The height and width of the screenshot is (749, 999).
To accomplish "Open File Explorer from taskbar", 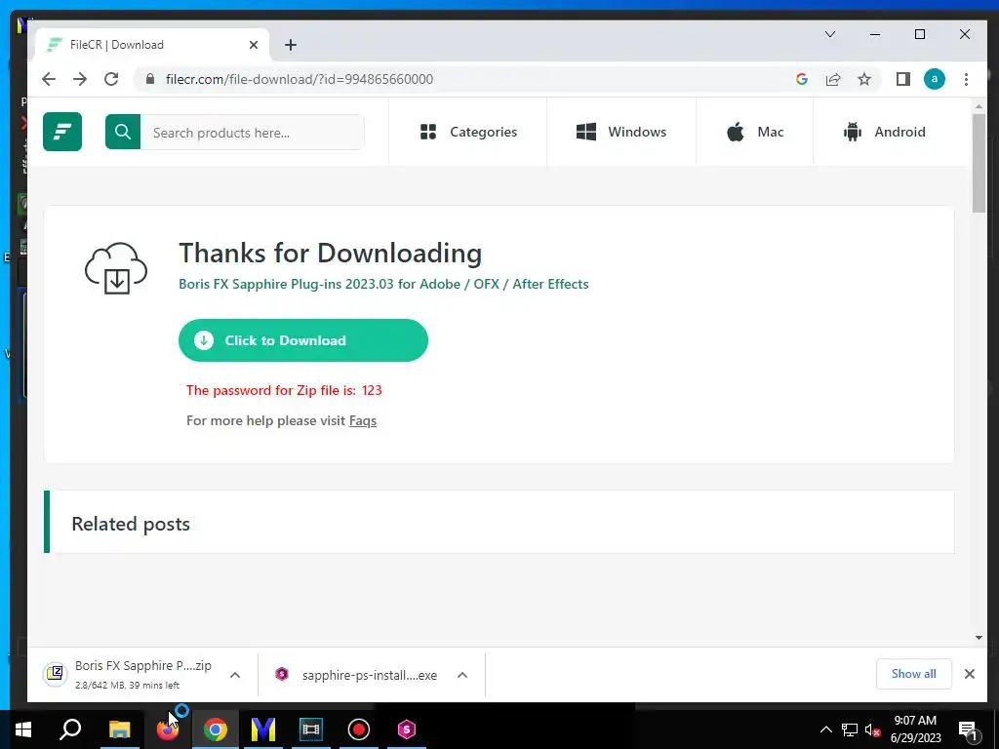I will (x=119, y=729).
